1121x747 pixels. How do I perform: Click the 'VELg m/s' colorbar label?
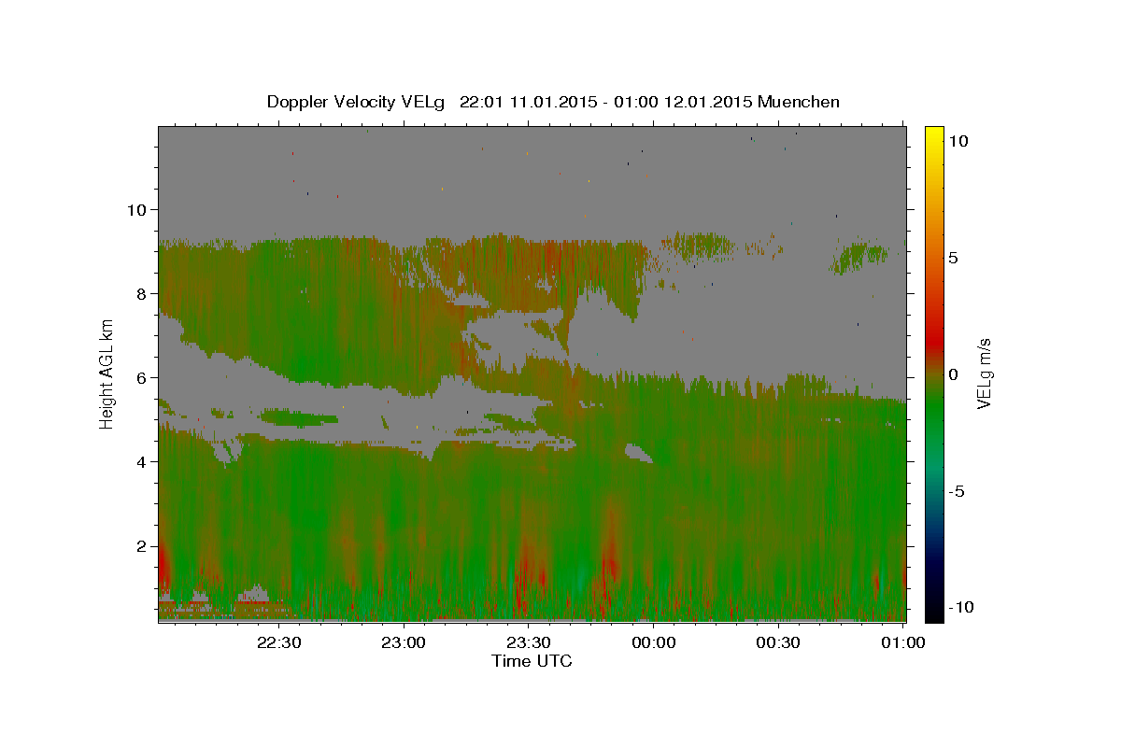coord(984,374)
